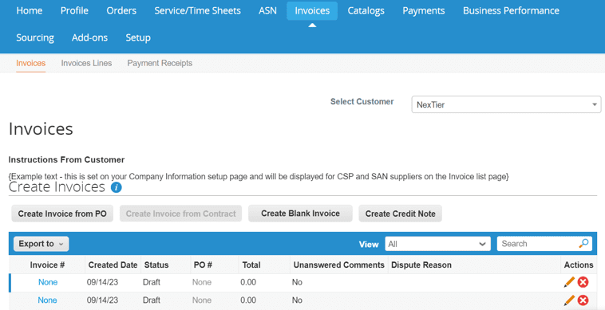Go to the Home menu
The width and height of the screenshot is (605, 310).
point(30,11)
